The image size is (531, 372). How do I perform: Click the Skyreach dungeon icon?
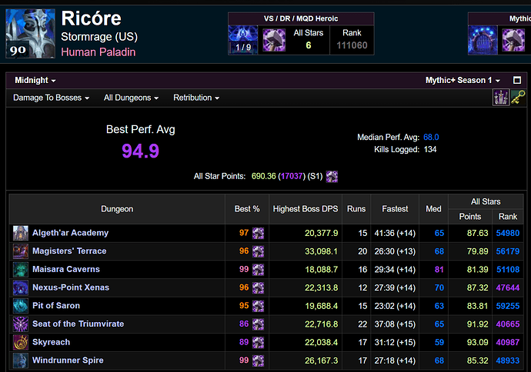21,343
